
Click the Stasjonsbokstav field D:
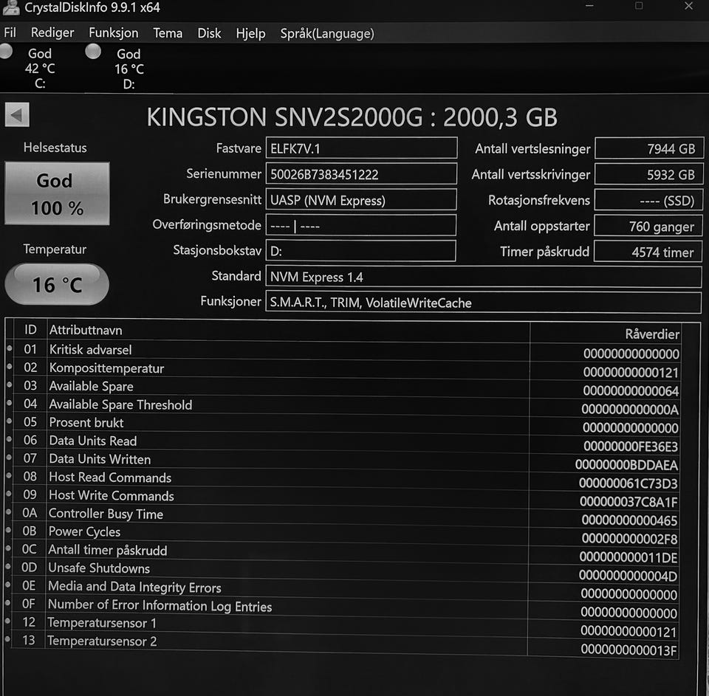click(x=360, y=251)
